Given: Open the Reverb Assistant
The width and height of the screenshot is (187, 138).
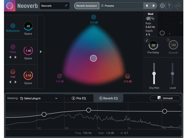Looking at the screenshot, I should coord(86,6).
